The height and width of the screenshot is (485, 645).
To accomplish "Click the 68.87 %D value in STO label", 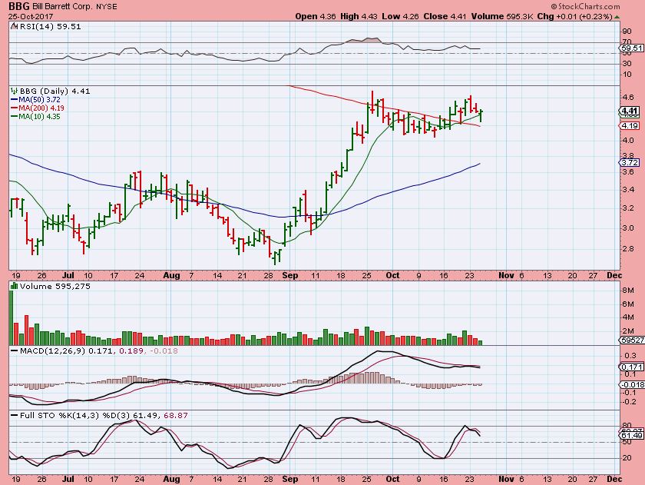I will pos(176,415).
